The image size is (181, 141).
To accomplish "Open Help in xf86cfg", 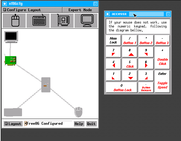I will (x=79, y=124).
